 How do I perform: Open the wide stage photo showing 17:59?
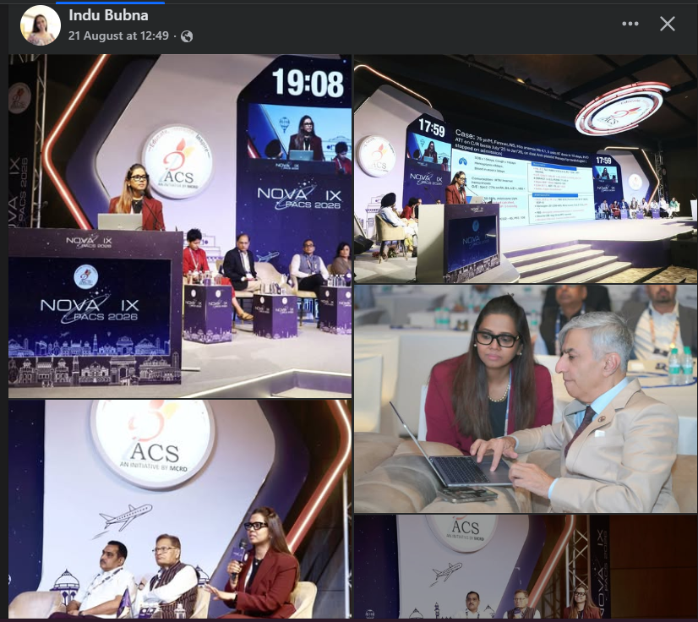(x=526, y=169)
